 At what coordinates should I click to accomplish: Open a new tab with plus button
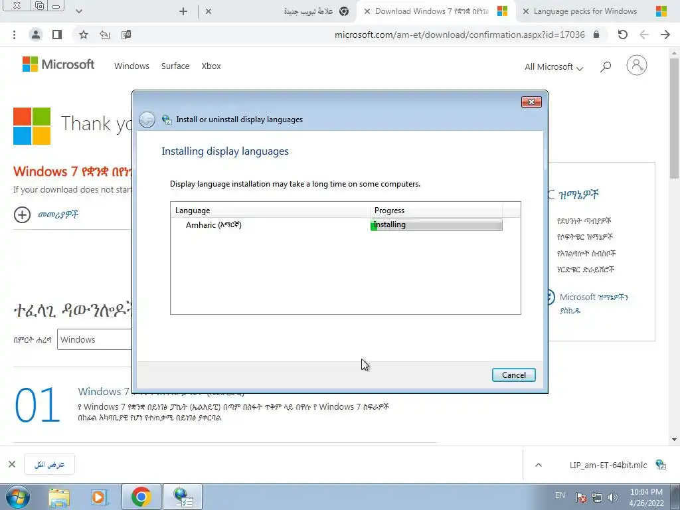(x=183, y=11)
